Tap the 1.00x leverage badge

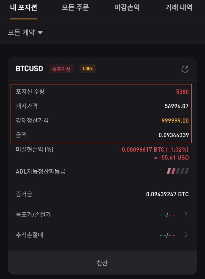[x=88, y=69]
